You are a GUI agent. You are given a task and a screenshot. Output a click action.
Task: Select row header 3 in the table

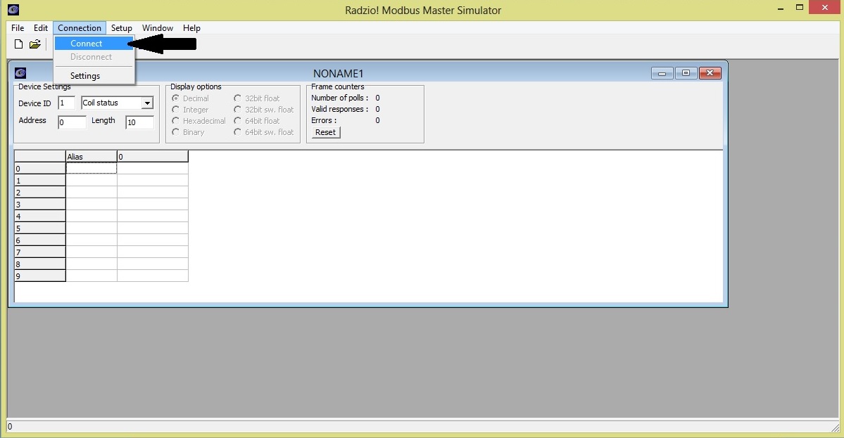pos(40,204)
